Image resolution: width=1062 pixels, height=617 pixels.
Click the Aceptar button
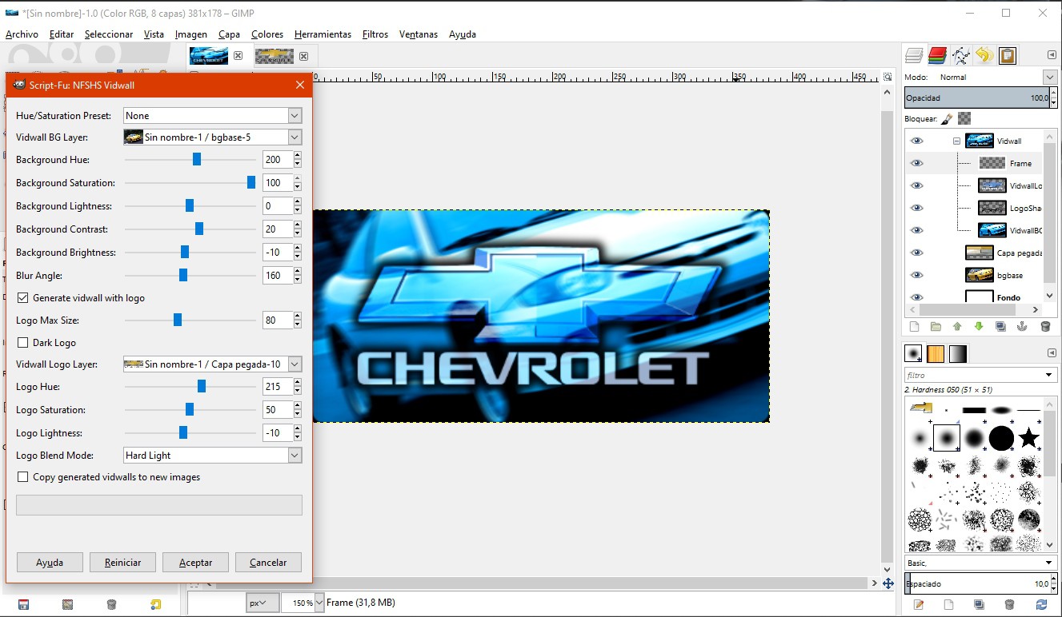(x=195, y=563)
